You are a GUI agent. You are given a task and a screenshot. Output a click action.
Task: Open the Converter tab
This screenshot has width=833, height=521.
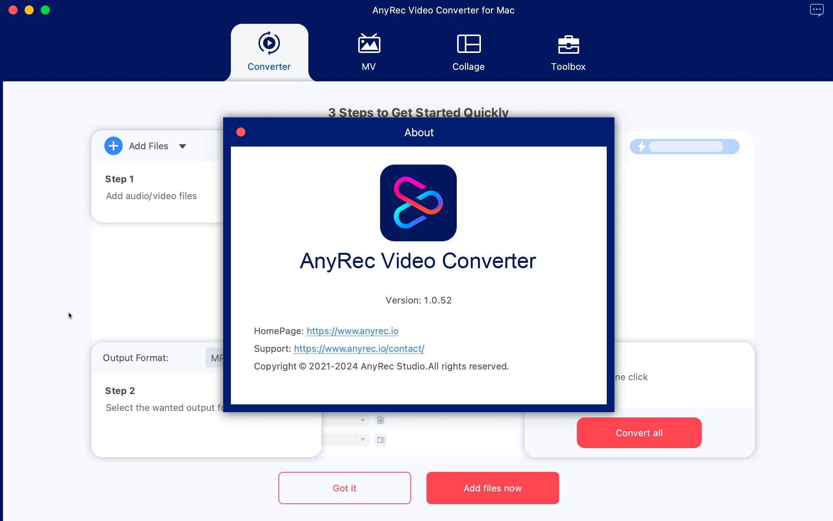tap(269, 52)
